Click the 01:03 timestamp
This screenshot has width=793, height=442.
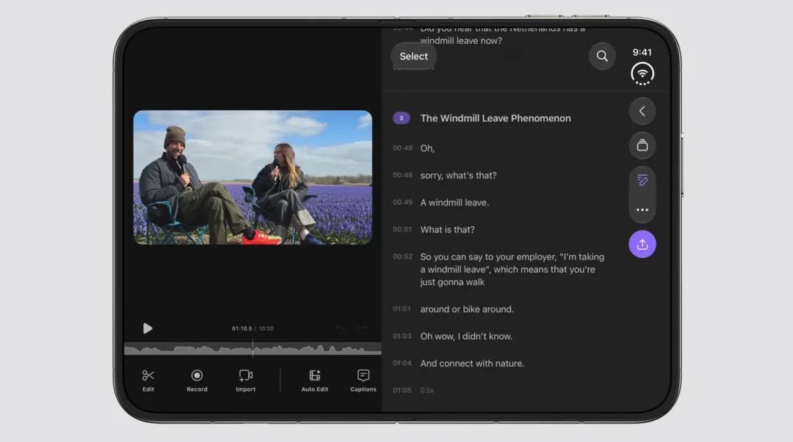402,336
